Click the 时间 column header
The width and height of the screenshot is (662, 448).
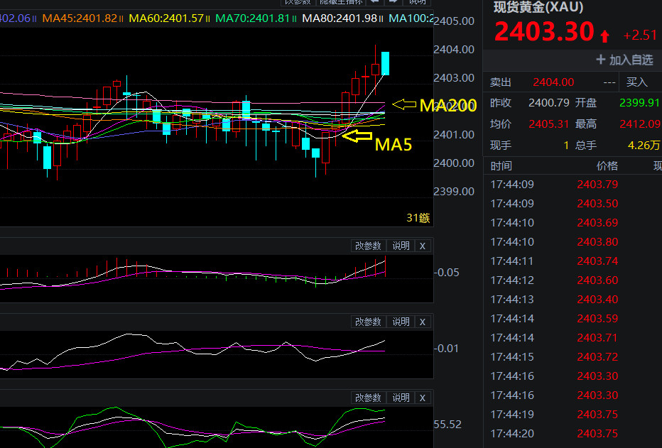pyautogui.click(x=501, y=166)
